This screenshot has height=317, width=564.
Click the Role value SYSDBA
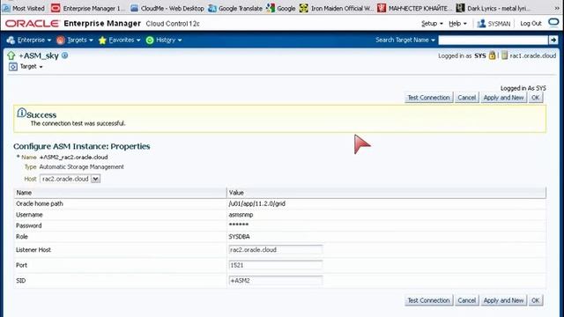(x=239, y=237)
